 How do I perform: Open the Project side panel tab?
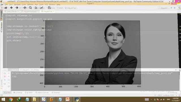pos(1,15)
